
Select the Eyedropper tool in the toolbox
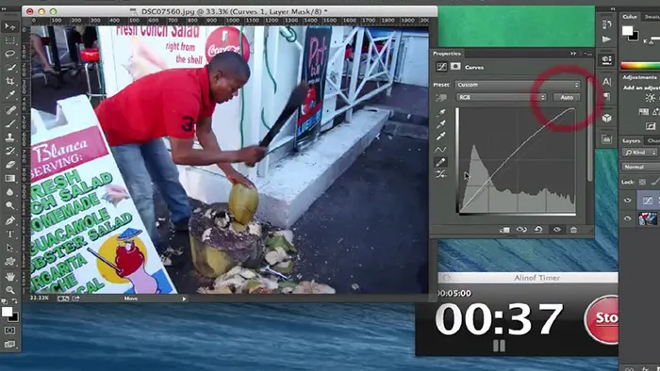[9, 95]
